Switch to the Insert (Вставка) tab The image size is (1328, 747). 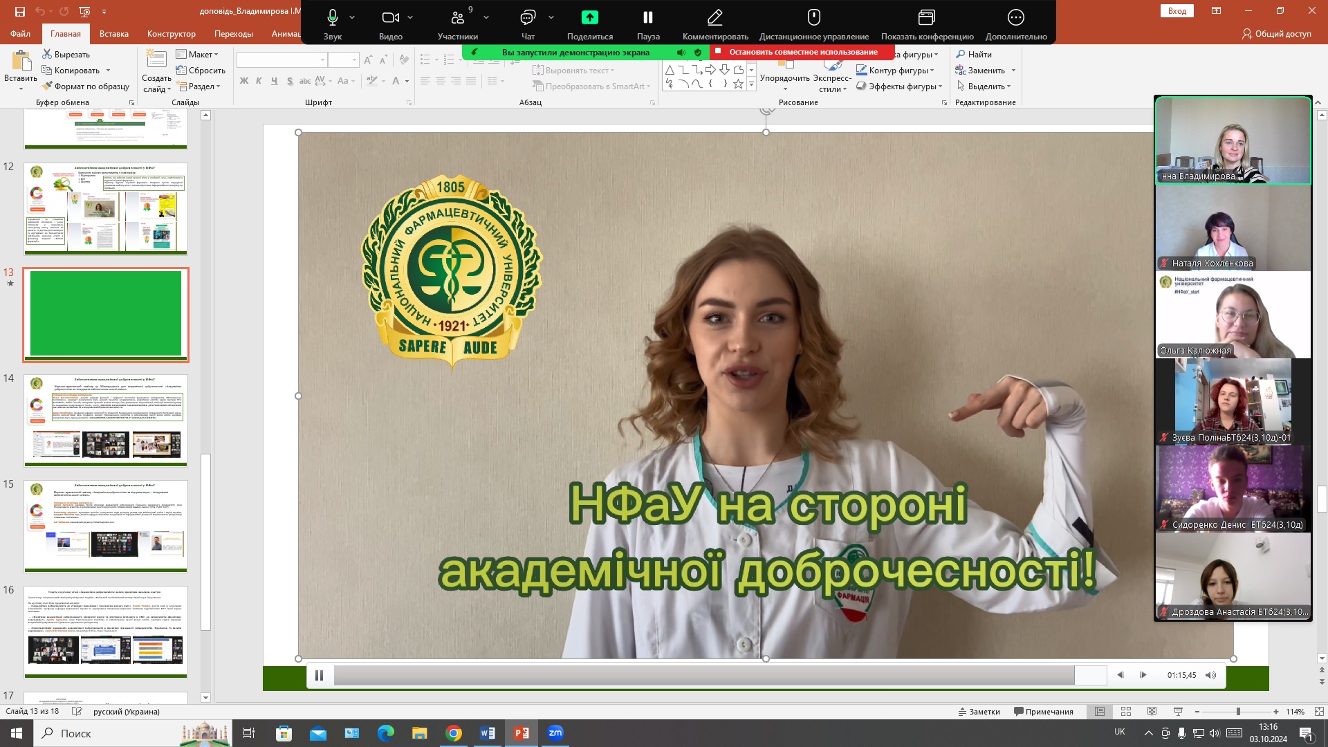click(114, 34)
